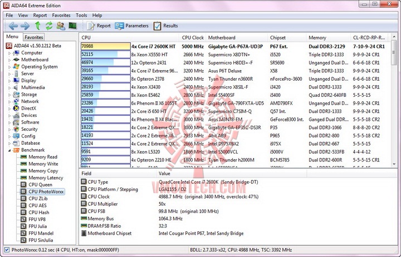Collapse the Benchmark node
Viewport: 401px width, 257px height.
tap(9, 150)
